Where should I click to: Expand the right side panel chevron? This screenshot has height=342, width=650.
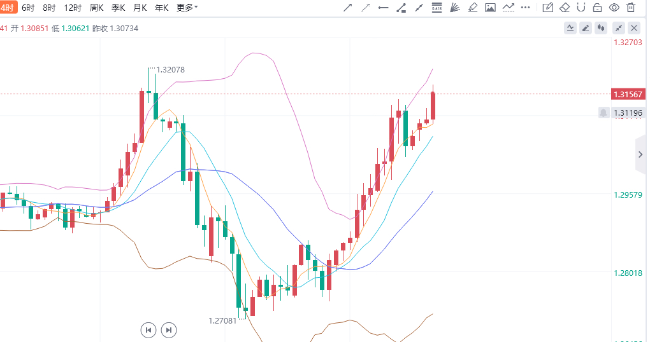(640, 154)
